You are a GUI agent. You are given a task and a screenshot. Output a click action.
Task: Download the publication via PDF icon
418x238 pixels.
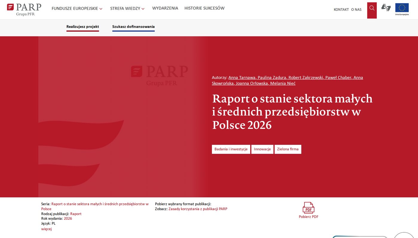(x=308, y=208)
